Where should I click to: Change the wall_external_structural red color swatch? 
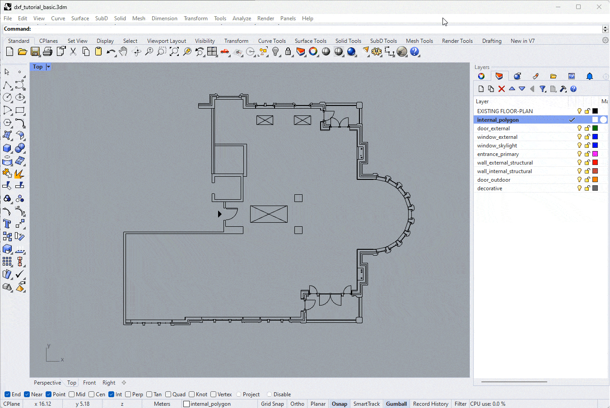pos(595,163)
